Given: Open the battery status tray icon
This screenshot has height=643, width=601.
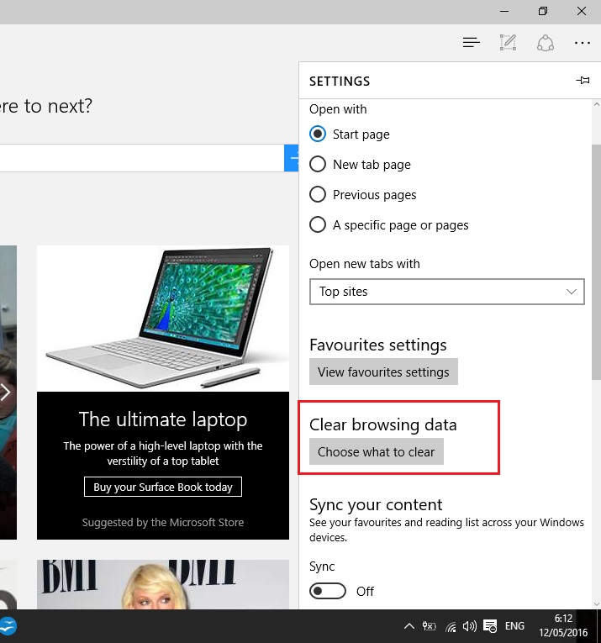Looking at the screenshot, I should click(429, 626).
